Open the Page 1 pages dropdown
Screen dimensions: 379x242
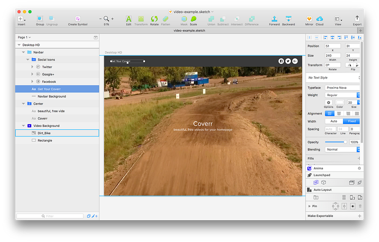coord(24,37)
